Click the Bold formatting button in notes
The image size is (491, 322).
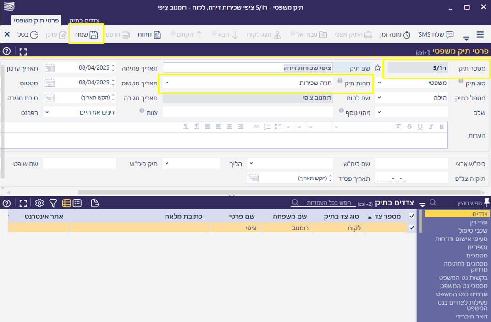[441, 127]
